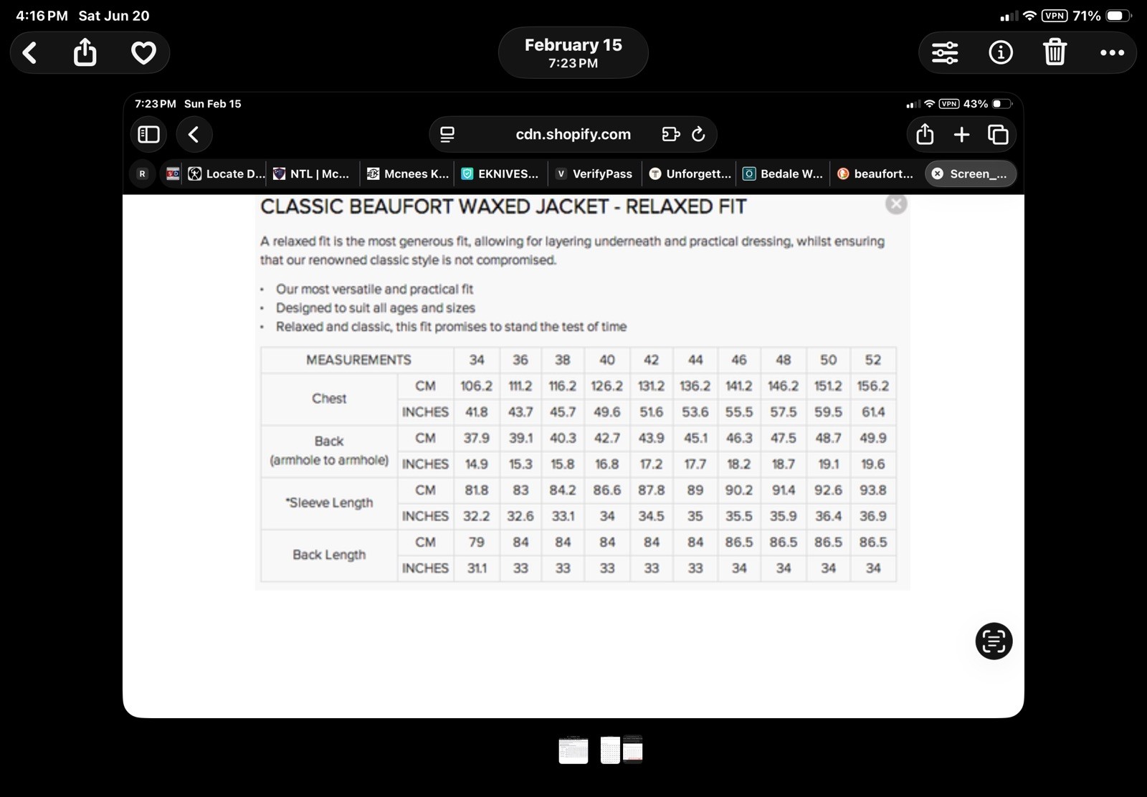Tap the red pinned tab icon

click(x=173, y=173)
